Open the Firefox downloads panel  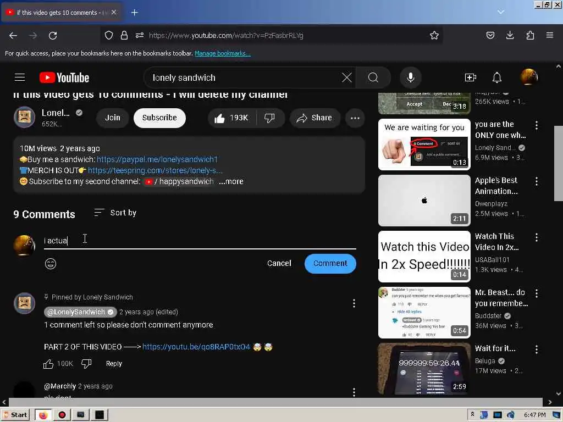click(510, 35)
